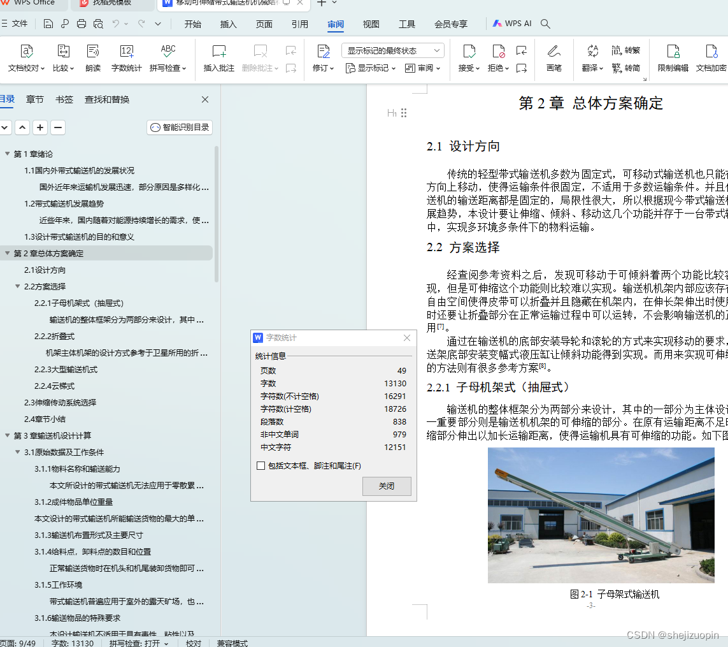Viewport: 728px width, 647px height.
Task: Click the redo arrow icon
Action: click(141, 24)
